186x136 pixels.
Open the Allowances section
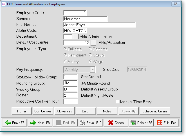[x=64, y=111]
